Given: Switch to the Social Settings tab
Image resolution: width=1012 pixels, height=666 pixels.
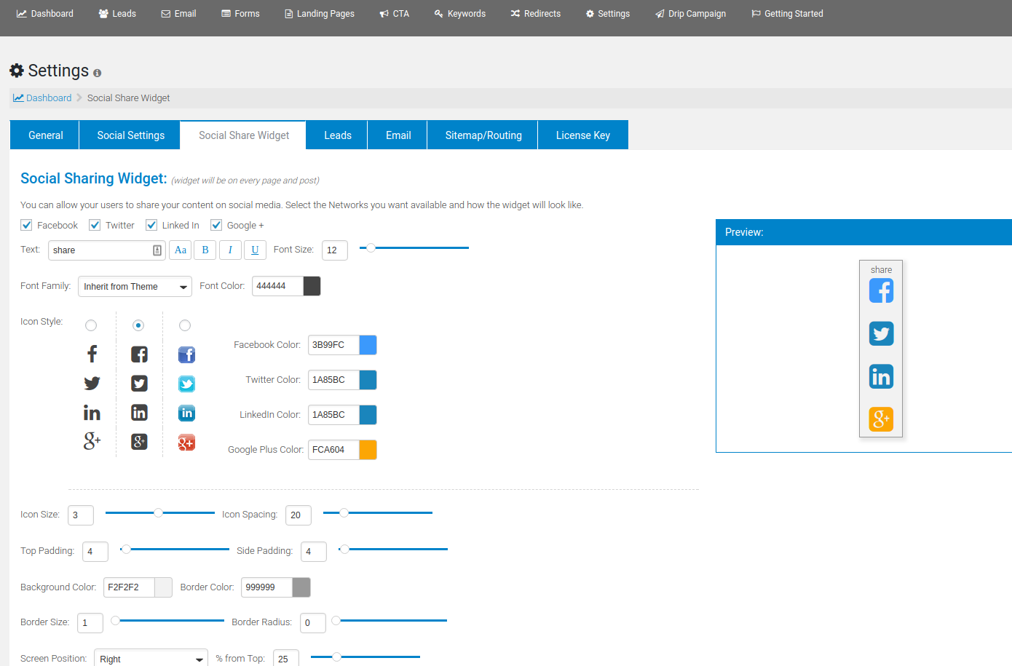Looking at the screenshot, I should (131, 135).
